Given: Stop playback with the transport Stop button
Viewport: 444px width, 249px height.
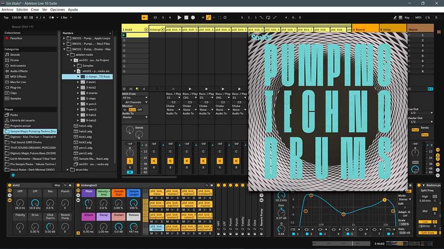Looking at the screenshot, I should tap(186, 17).
